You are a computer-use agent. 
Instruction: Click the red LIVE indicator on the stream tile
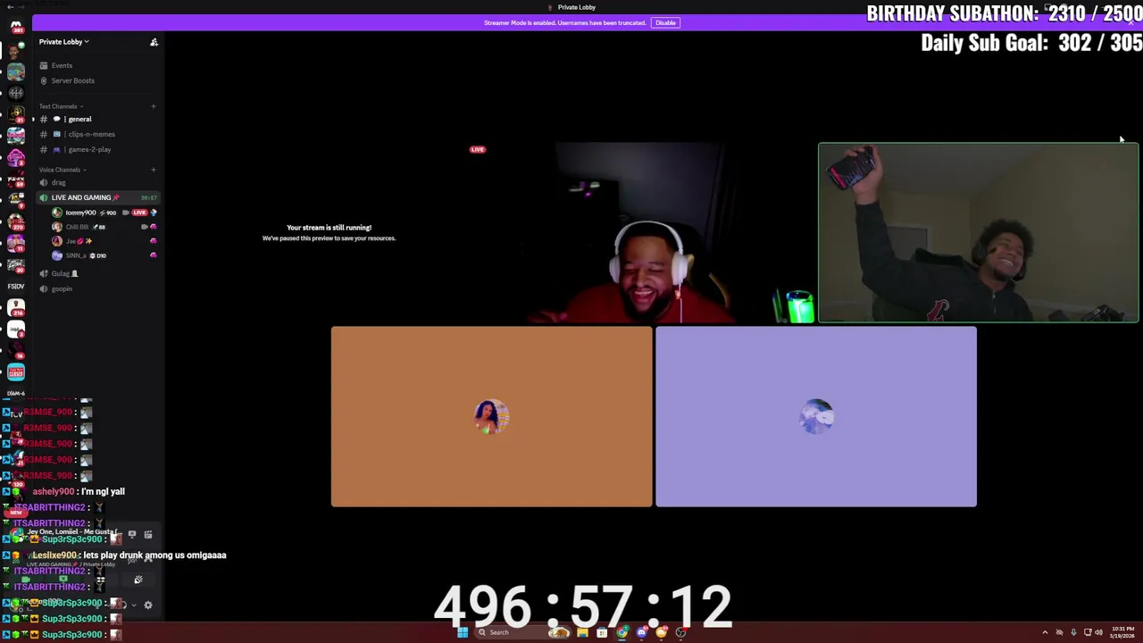click(x=478, y=149)
